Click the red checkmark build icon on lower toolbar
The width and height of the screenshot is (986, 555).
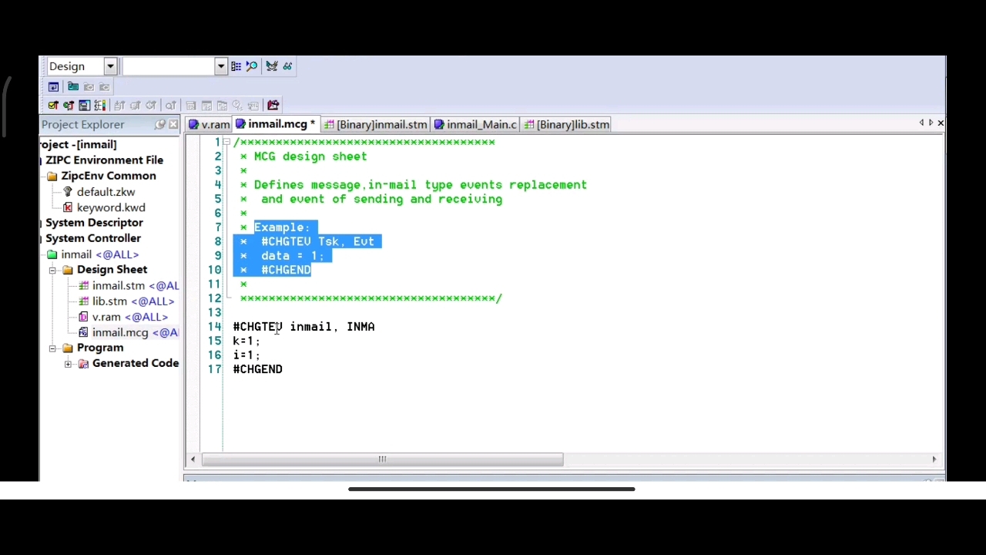(x=54, y=105)
